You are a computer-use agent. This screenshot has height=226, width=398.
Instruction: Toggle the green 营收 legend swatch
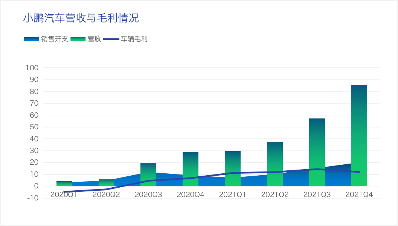(78, 39)
